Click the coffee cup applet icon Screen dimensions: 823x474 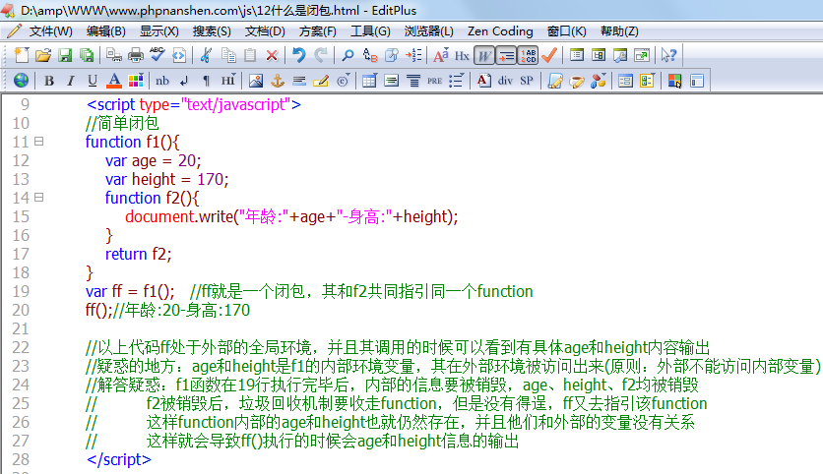tap(576, 81)
